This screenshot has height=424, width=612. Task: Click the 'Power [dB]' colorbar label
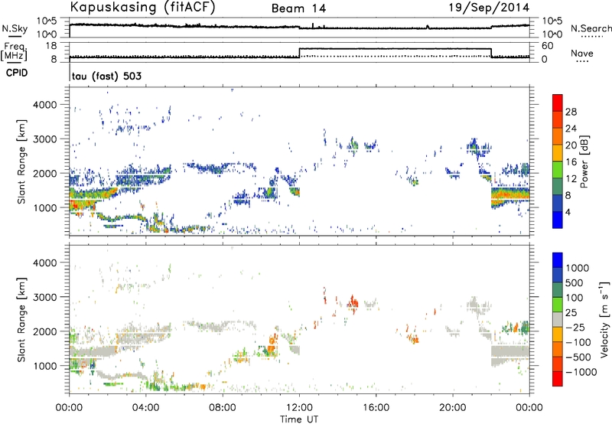tap(584, 161)
